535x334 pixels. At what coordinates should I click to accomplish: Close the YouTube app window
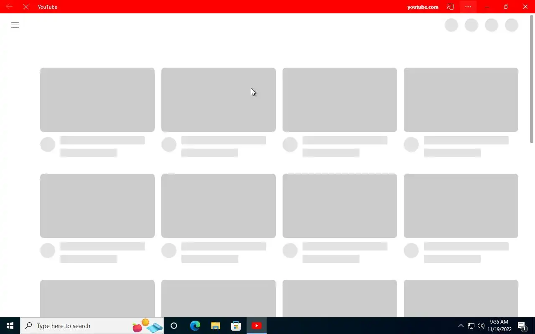(525, 7)
